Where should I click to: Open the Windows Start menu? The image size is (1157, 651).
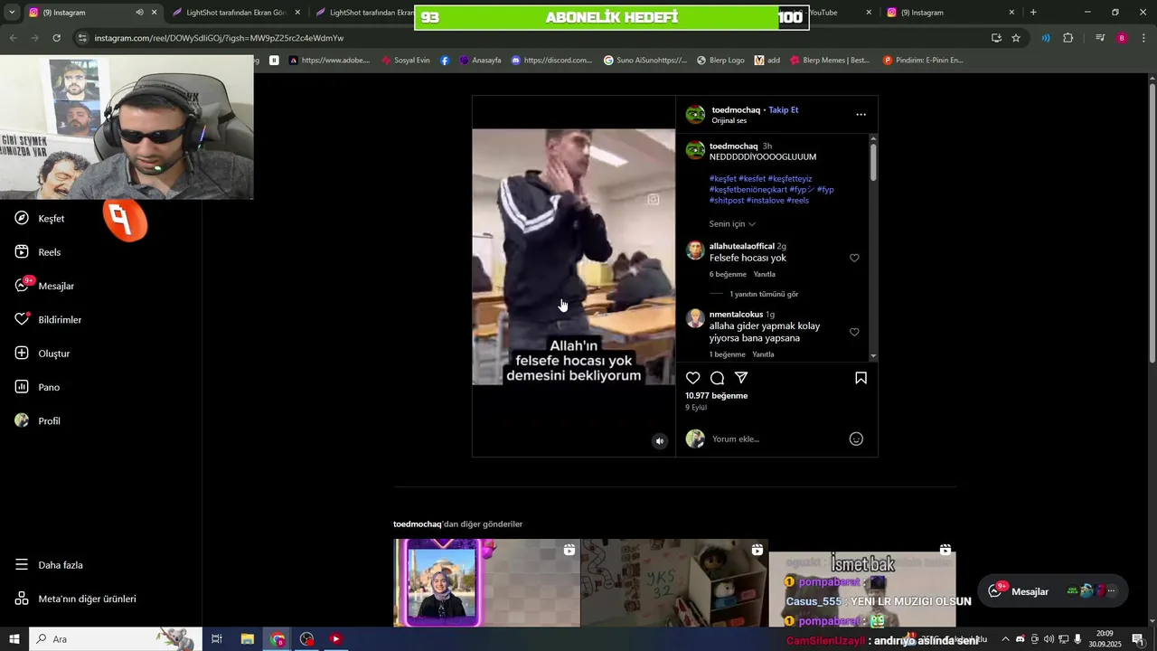[x=13, y=639]
